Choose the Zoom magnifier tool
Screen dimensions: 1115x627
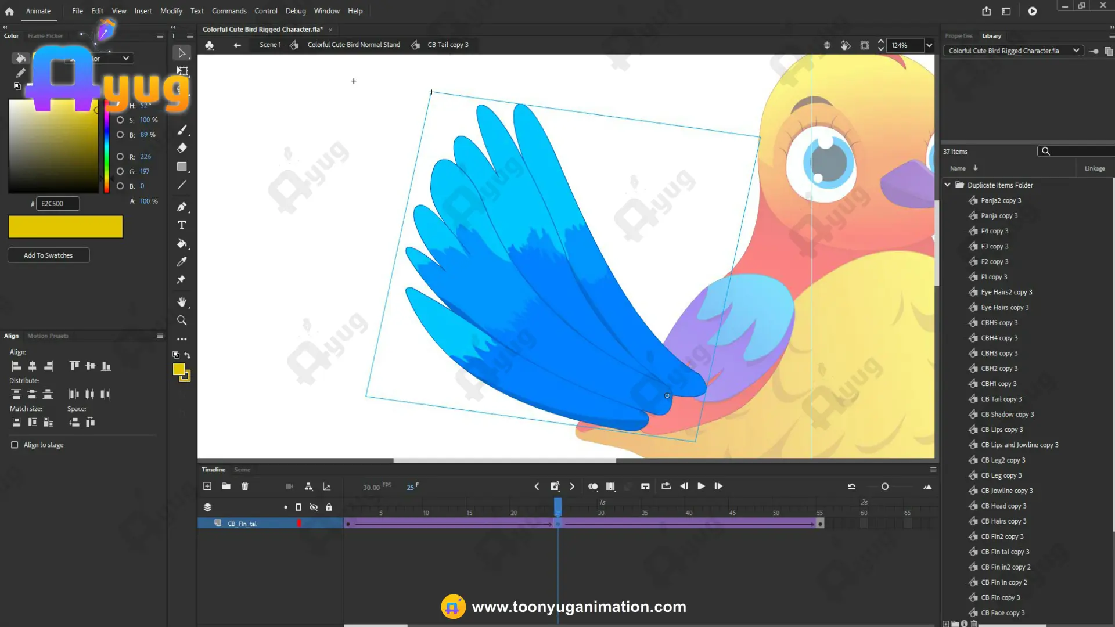coord(182,320)
